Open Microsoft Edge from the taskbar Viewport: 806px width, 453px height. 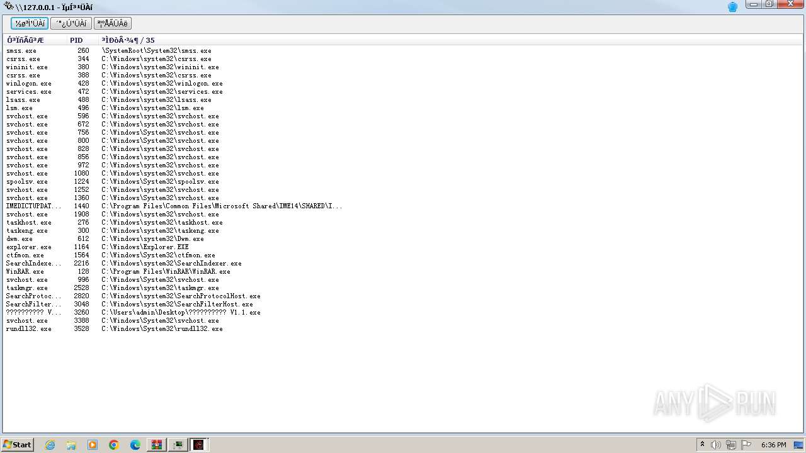pos(135,445)
